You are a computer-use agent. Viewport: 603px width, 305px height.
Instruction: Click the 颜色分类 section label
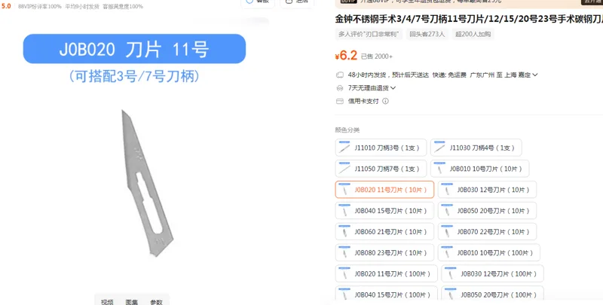click(347, 130)
